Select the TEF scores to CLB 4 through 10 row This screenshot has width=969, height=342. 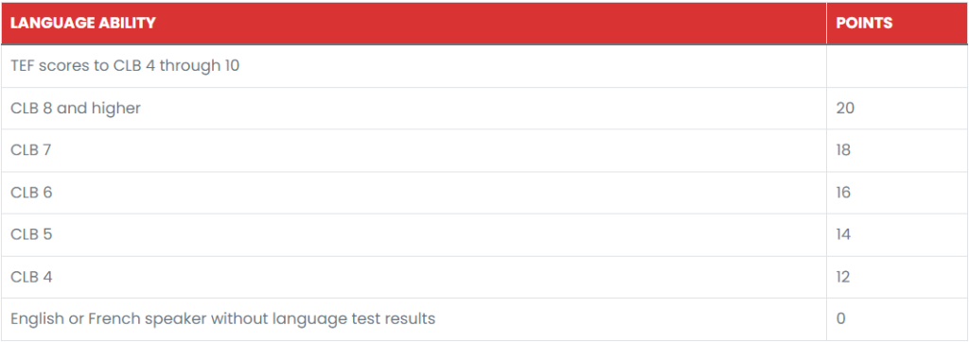click(x=484, y=65)
